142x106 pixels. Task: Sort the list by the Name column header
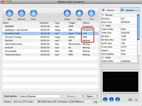tap(21, 23)
